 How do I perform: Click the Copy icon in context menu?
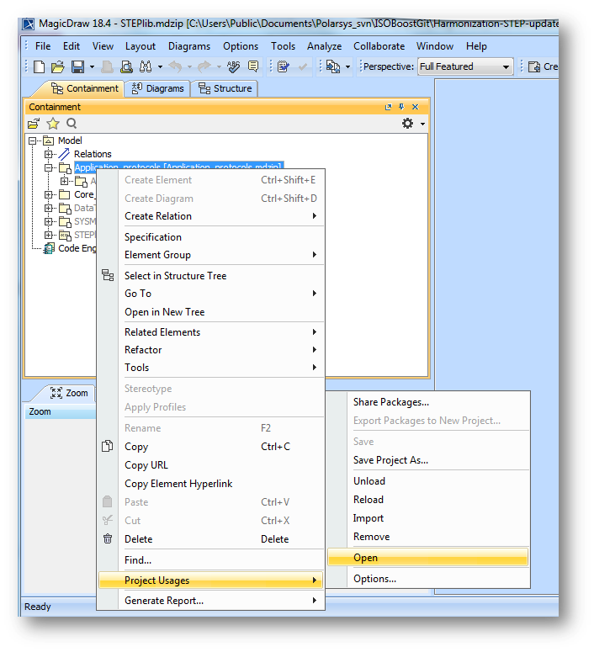(107, 447)
